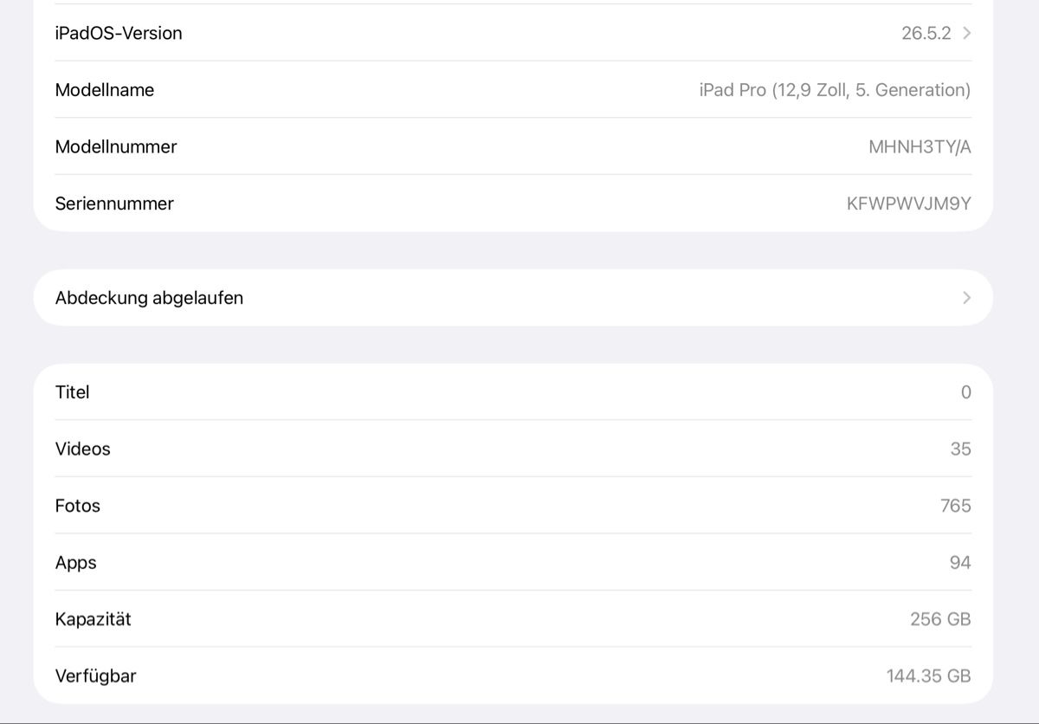The image size is (1039, 724).
Task: Tap chevron in Abdeckung abgelaufen row
Action: pos(966,298)
